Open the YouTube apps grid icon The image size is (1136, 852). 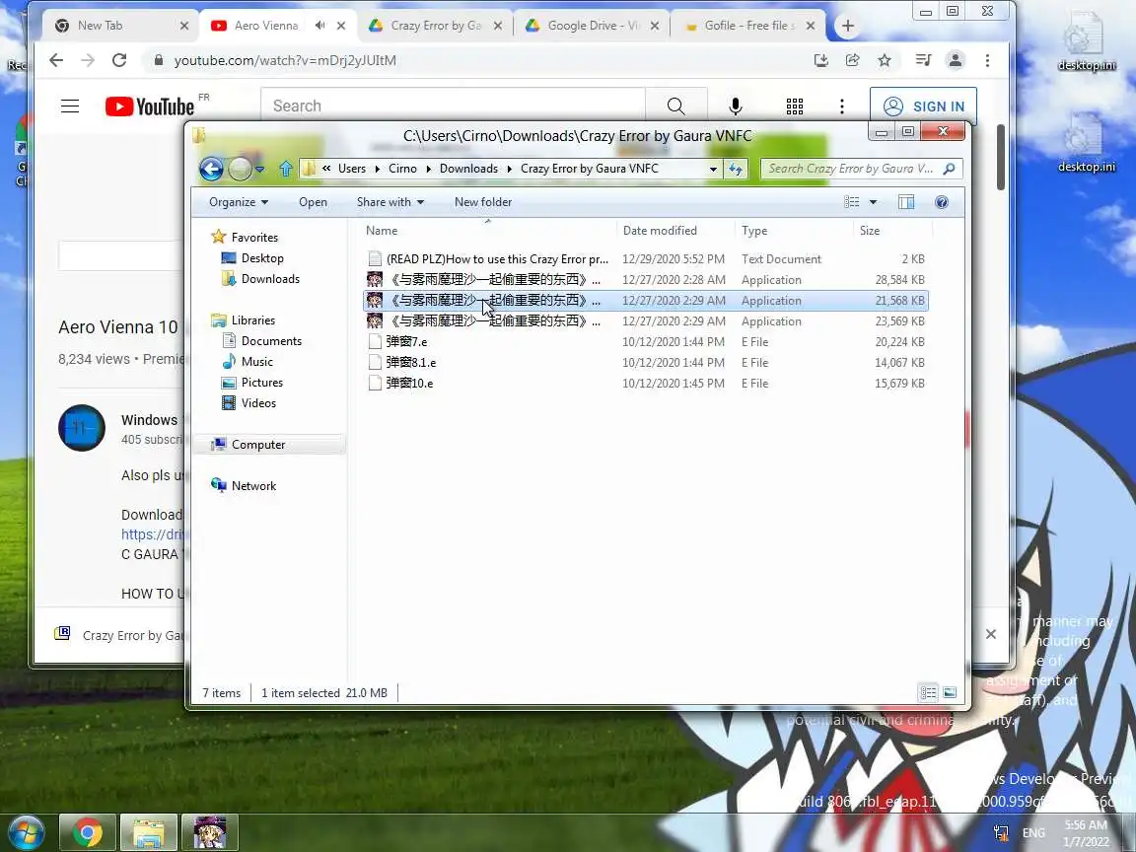[x=795, y=106]
